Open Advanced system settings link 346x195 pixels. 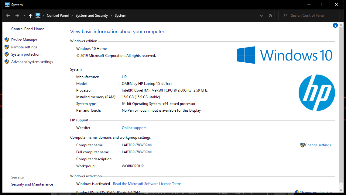click(x=32, y=62)
